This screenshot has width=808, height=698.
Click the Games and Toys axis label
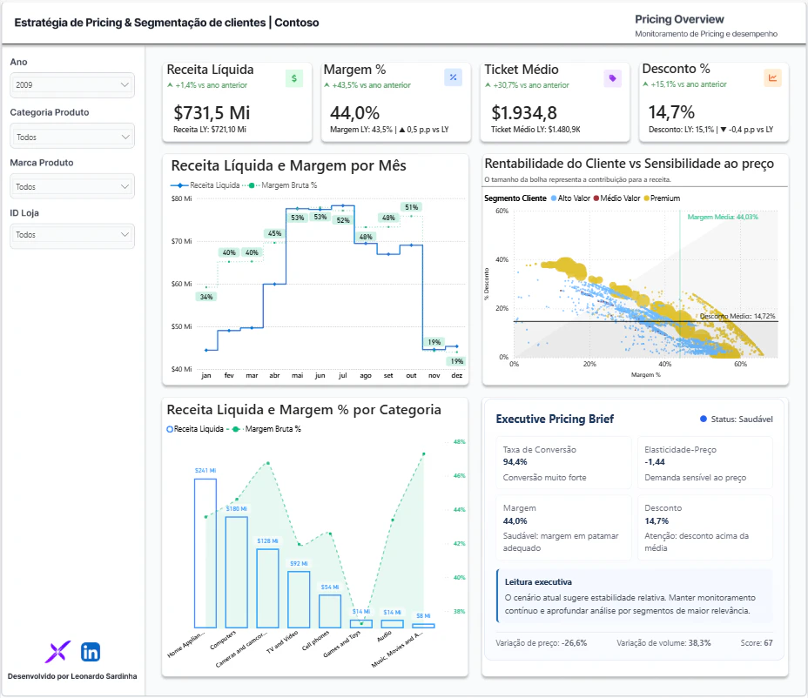pyautogui.click(x=342, y=644)
